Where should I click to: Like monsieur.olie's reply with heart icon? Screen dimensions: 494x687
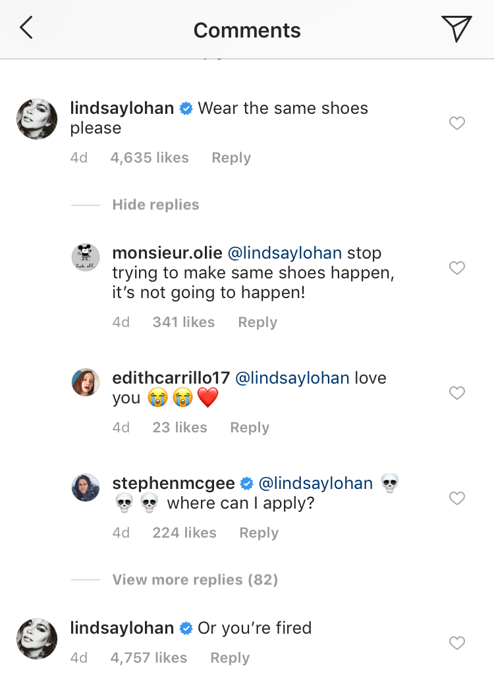click(x=456, y=268)
